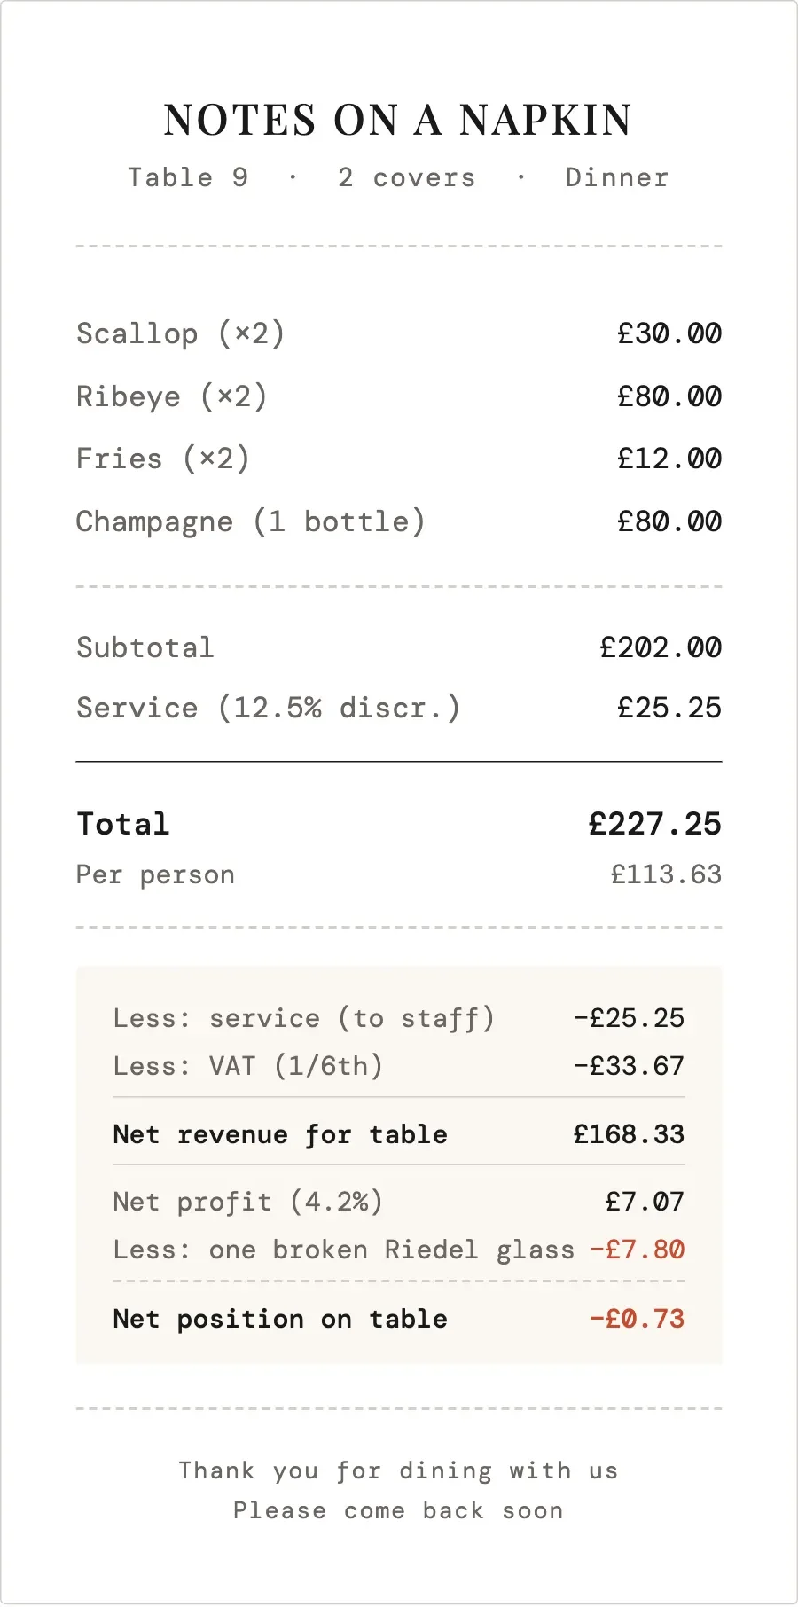
Task: Select the broken Riedel glass line
Action: (344, 1250)
